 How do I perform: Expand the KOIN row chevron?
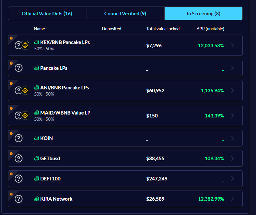click(233, 138)
